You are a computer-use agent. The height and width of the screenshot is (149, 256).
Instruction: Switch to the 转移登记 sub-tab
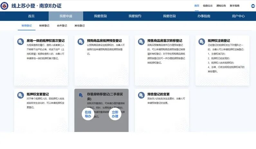pyautogui.click(x=44, y=26)
